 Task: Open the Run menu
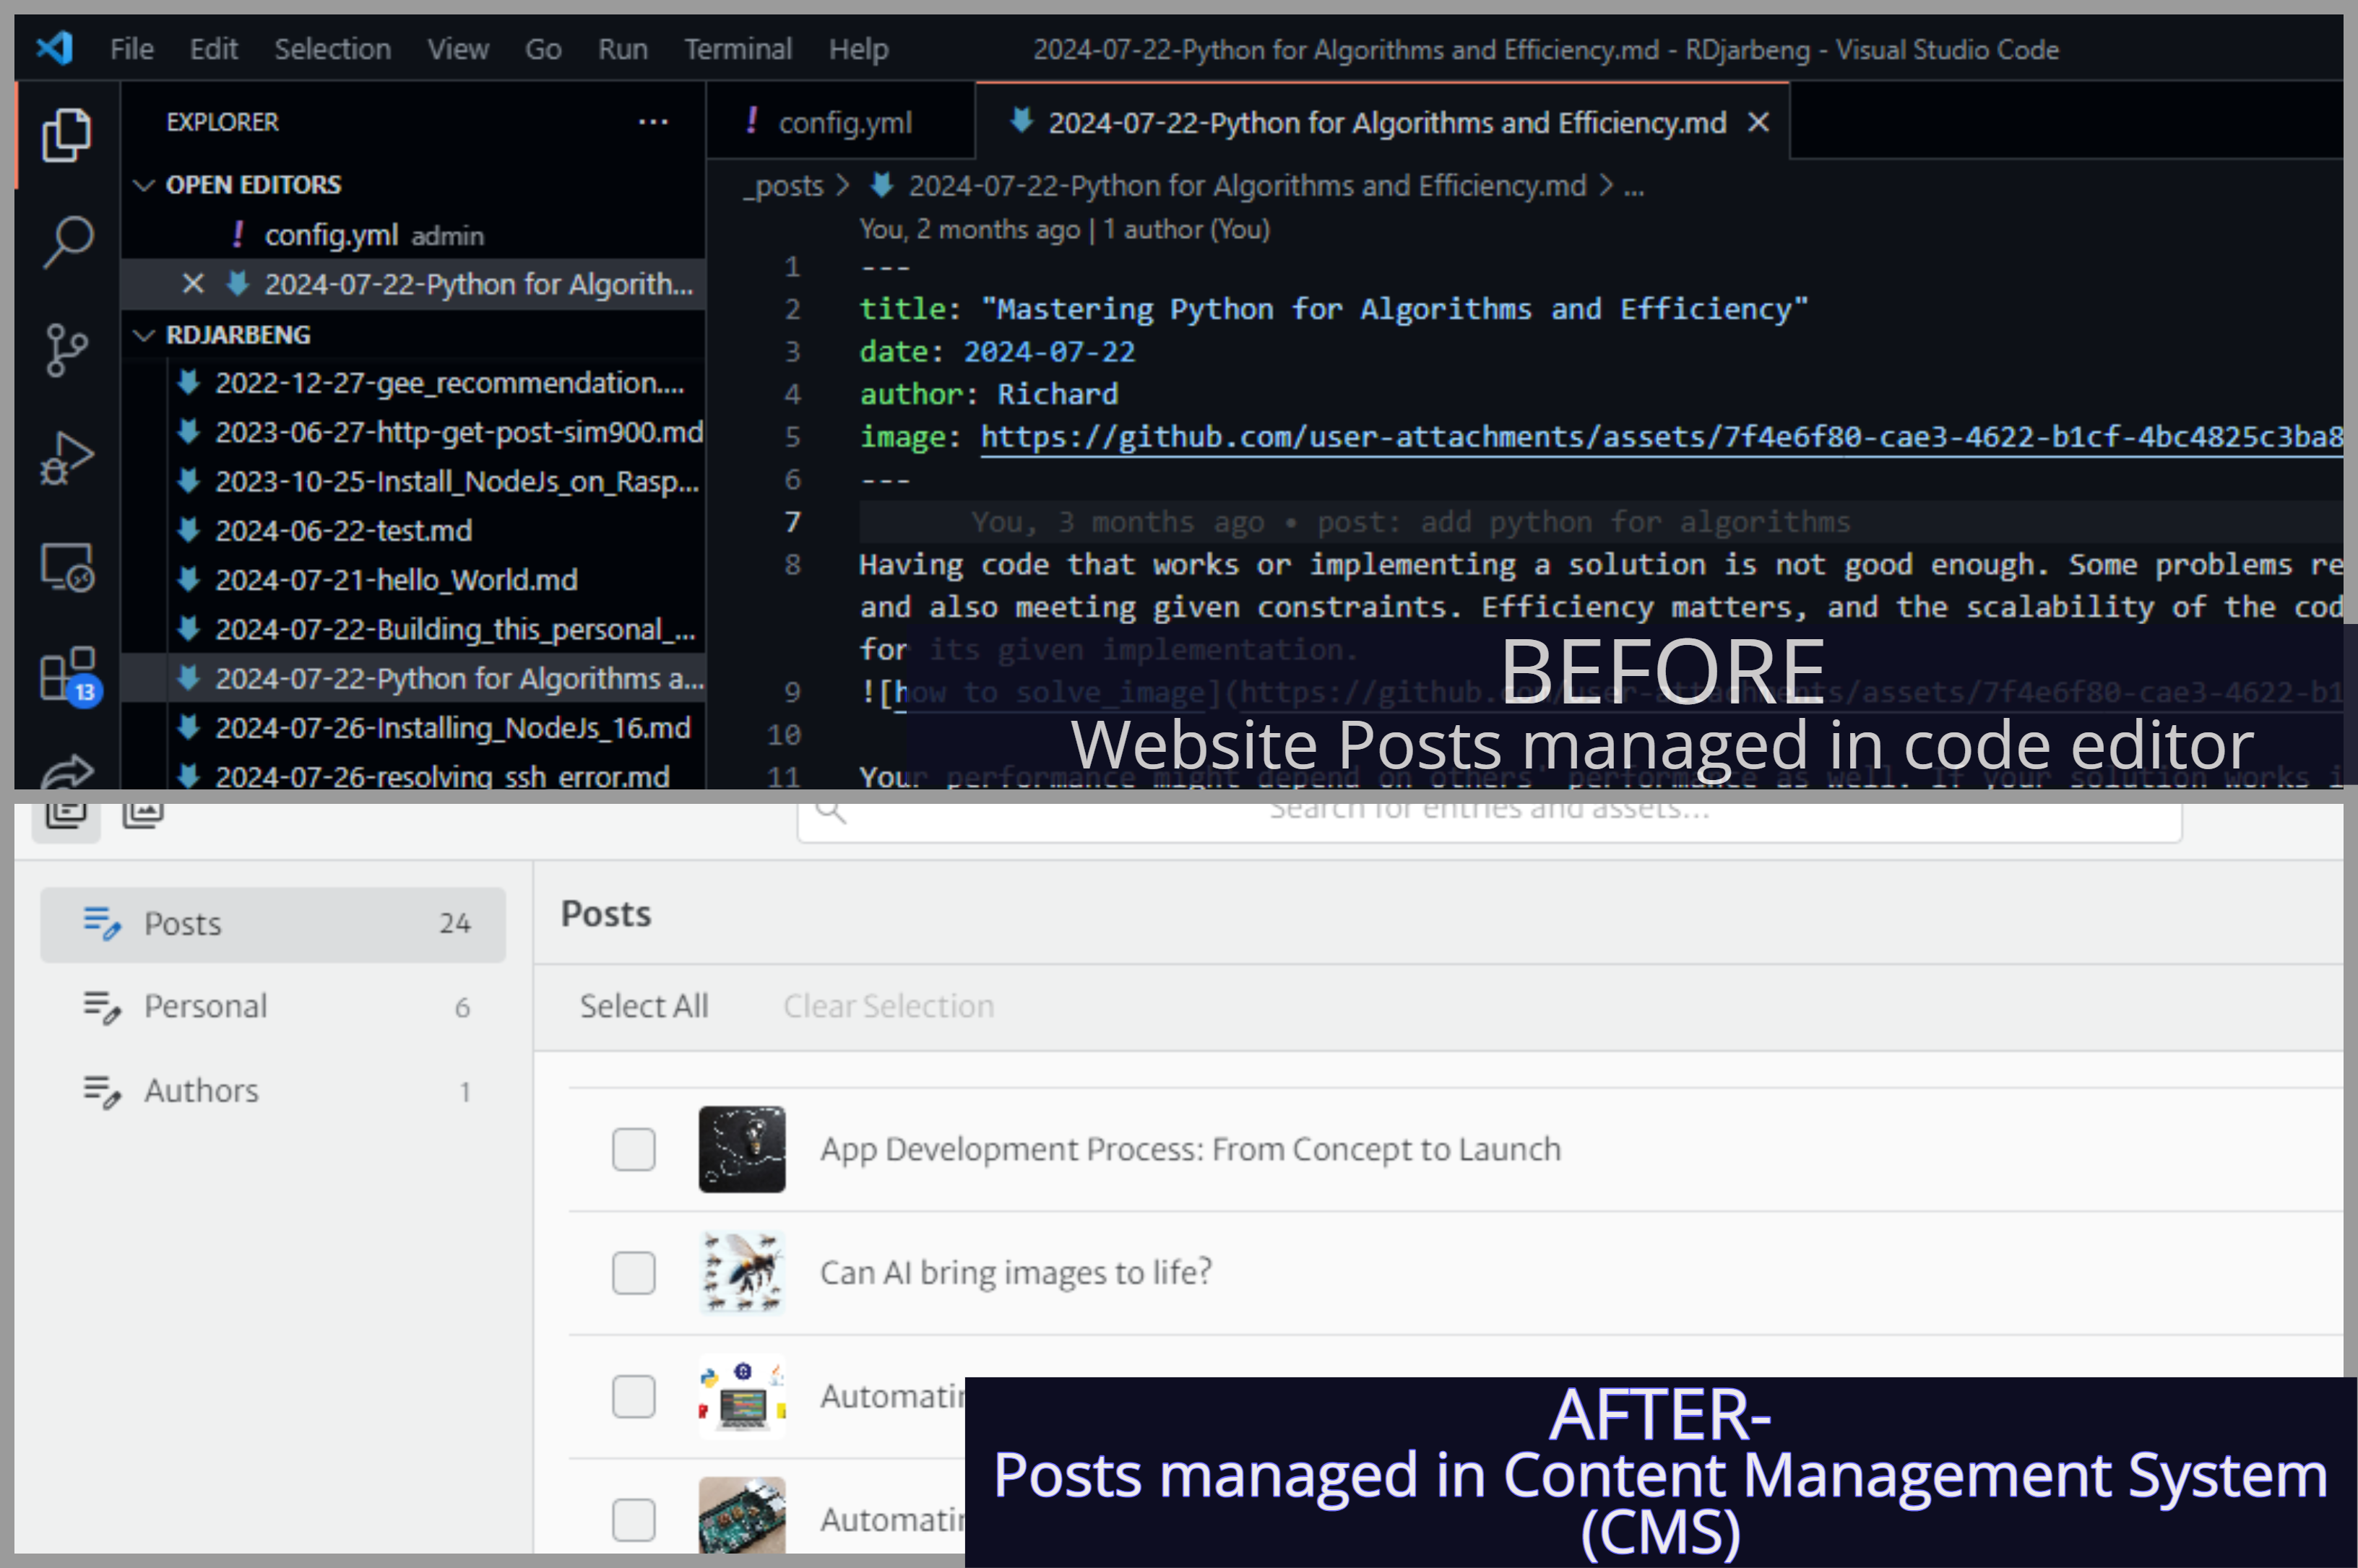(x=622, y=48)
